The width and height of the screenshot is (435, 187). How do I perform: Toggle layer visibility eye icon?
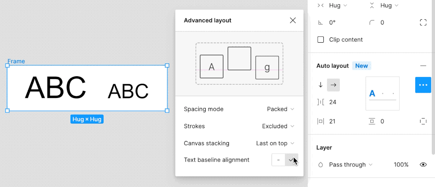point(423,164)
